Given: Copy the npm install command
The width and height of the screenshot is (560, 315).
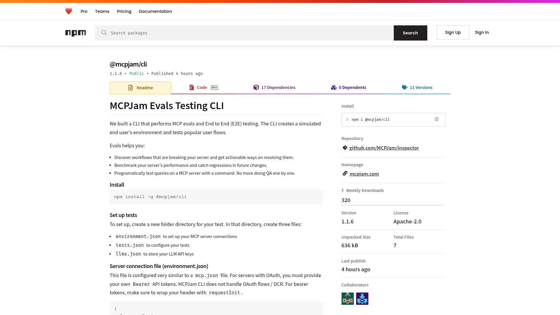Looking at the screenshot, I should point(437,119).
